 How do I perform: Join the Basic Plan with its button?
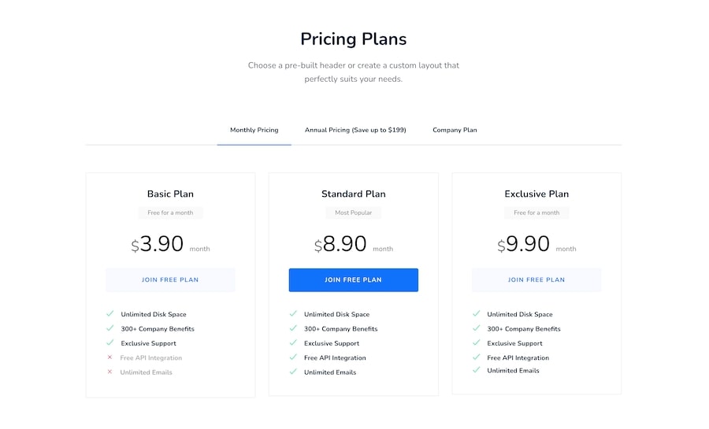pos(170,279)
